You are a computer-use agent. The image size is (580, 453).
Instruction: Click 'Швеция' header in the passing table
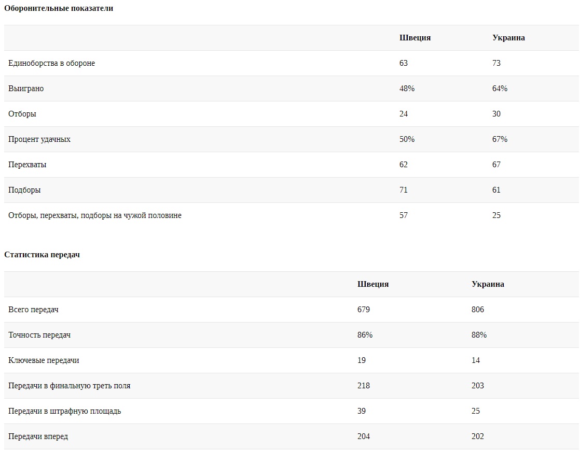point(373,284)
